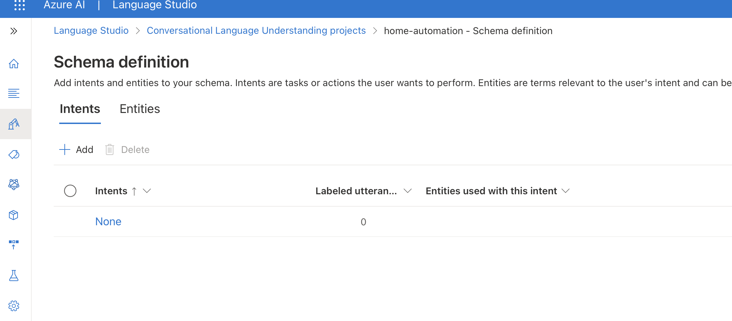Sort by the Intents column header
The image size is (732, 321).
111,191
